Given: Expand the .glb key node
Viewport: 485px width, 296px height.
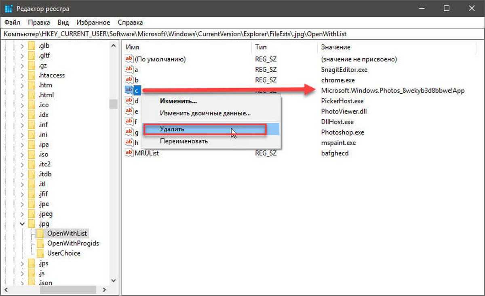Looking at the screenshot, I should click(x=22, y=46).
